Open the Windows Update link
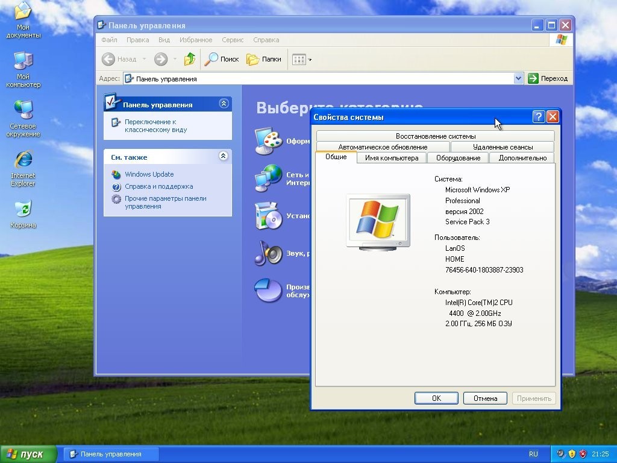 (149, 174)
